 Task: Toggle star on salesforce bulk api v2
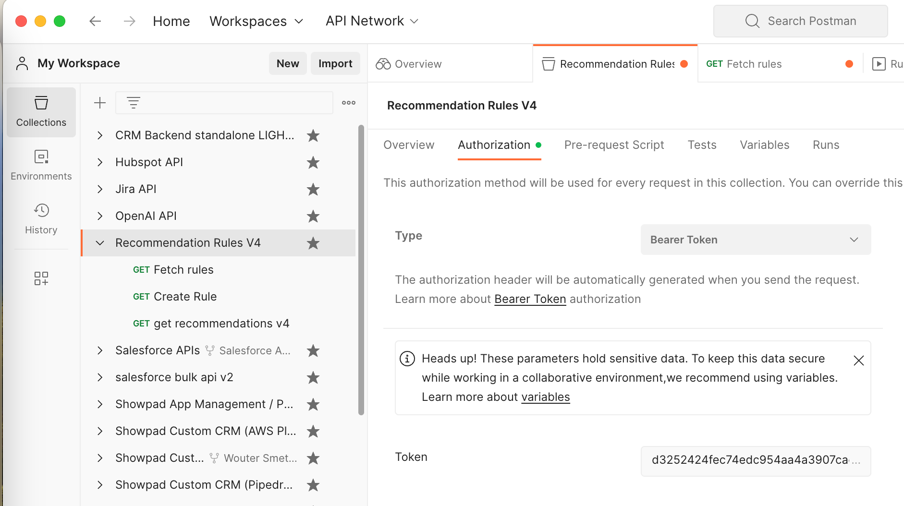313,378
